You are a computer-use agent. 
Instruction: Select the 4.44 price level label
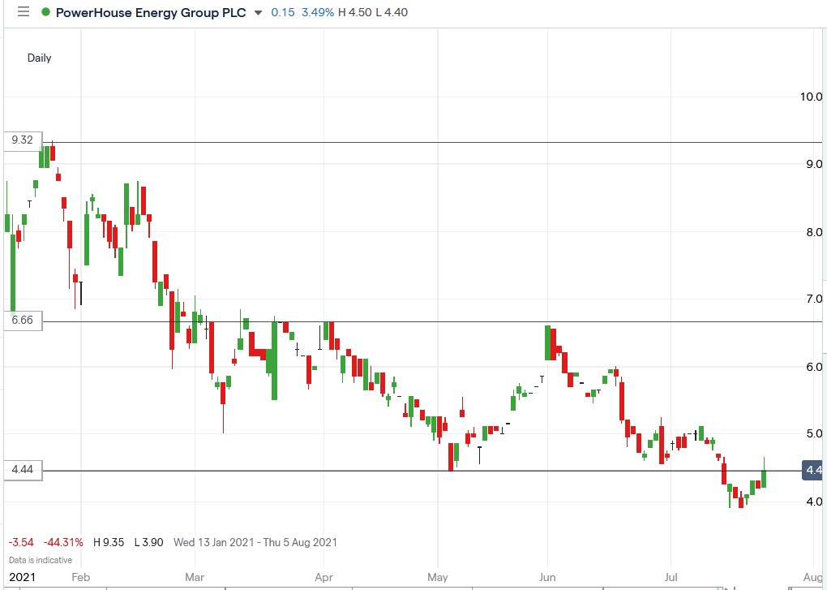[x=21, y=471]
